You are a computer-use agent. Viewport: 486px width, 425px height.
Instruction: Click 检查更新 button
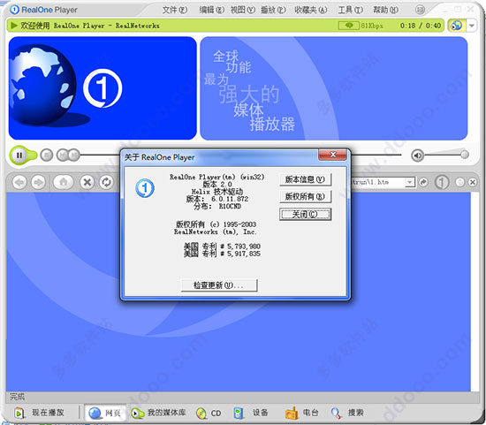(219, 285)
